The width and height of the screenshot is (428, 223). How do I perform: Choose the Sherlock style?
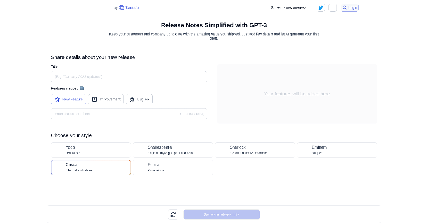point(255,150)
